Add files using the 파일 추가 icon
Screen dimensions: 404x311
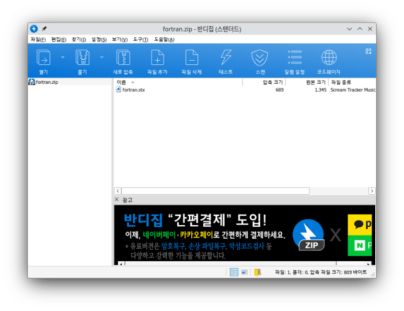pos(157,61)
